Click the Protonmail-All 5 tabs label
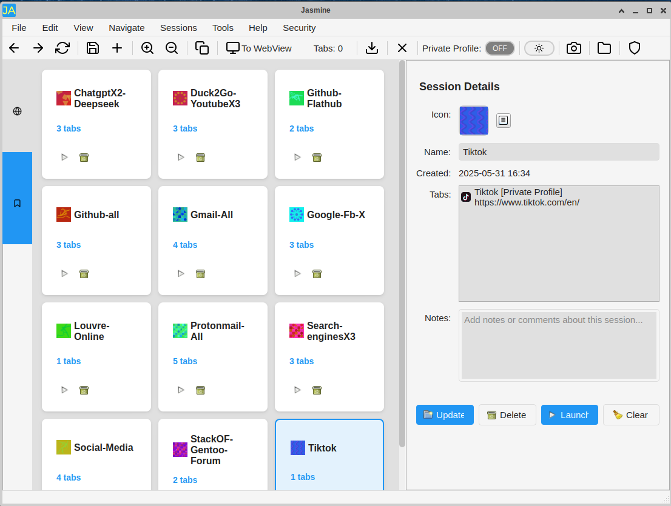The width and height of the screenshot is (671, 506). click(x=185, y=361)
